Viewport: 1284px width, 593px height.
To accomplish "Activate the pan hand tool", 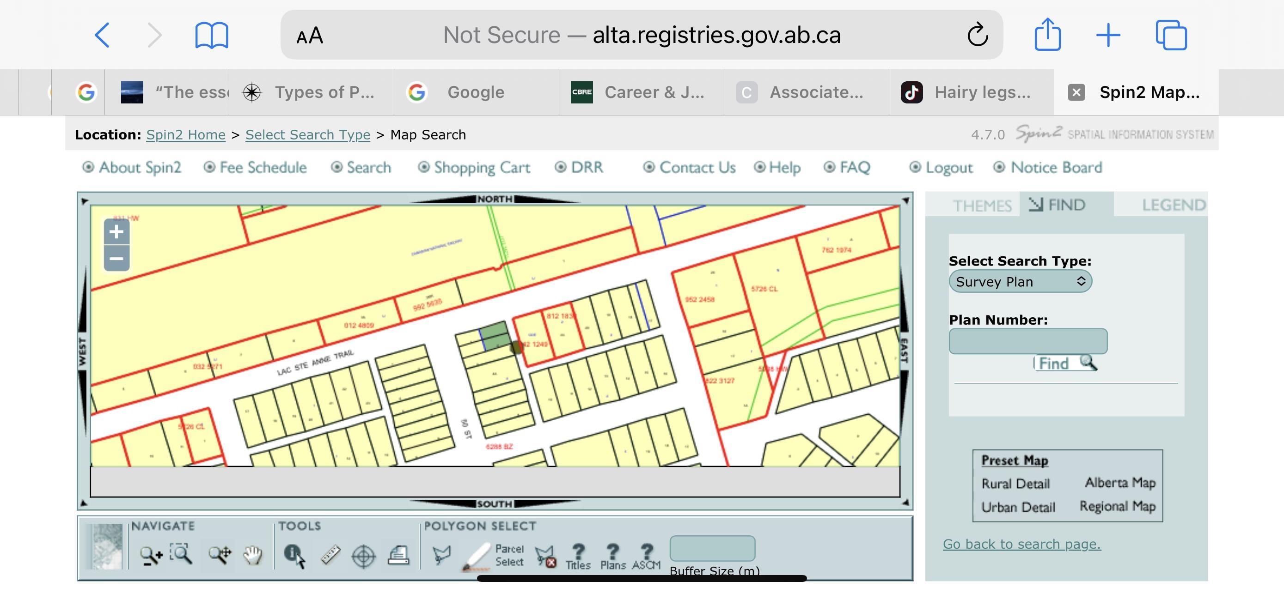I will pyautogui.click(x=253, y=555).
